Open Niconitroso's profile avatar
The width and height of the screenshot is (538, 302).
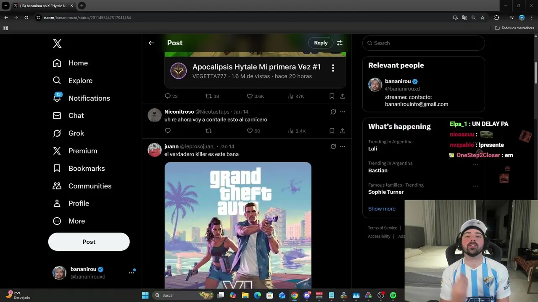tap(155, 115)
